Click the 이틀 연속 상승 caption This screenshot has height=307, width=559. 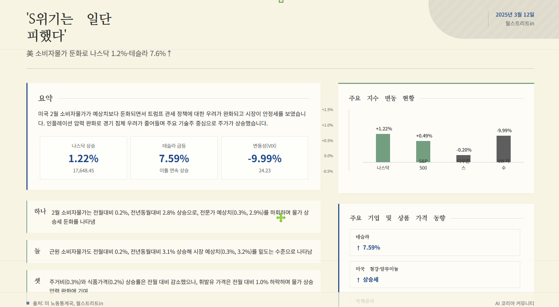tap(174, 171)
